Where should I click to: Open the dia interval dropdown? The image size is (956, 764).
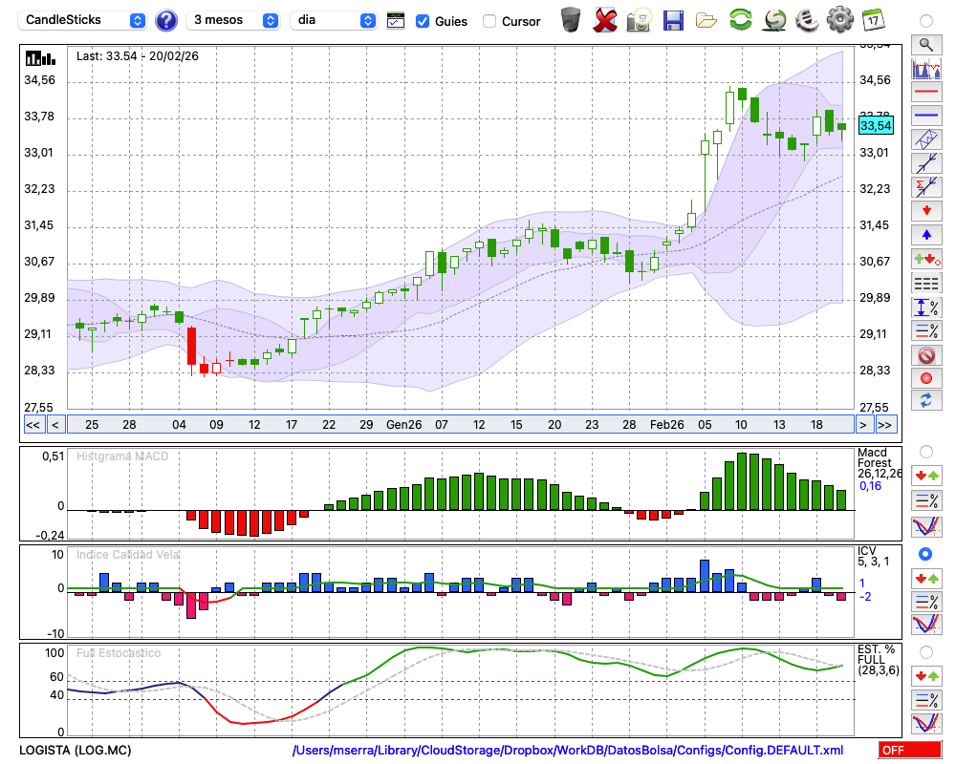(x=334, y=20)
